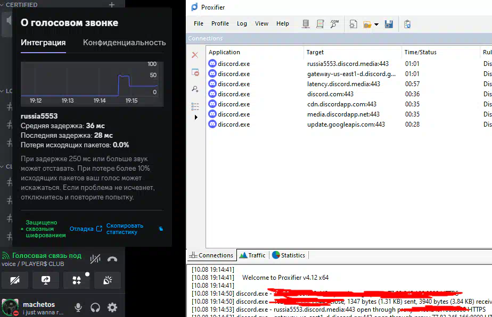Open Discord user settings gear

pos(112,307)
